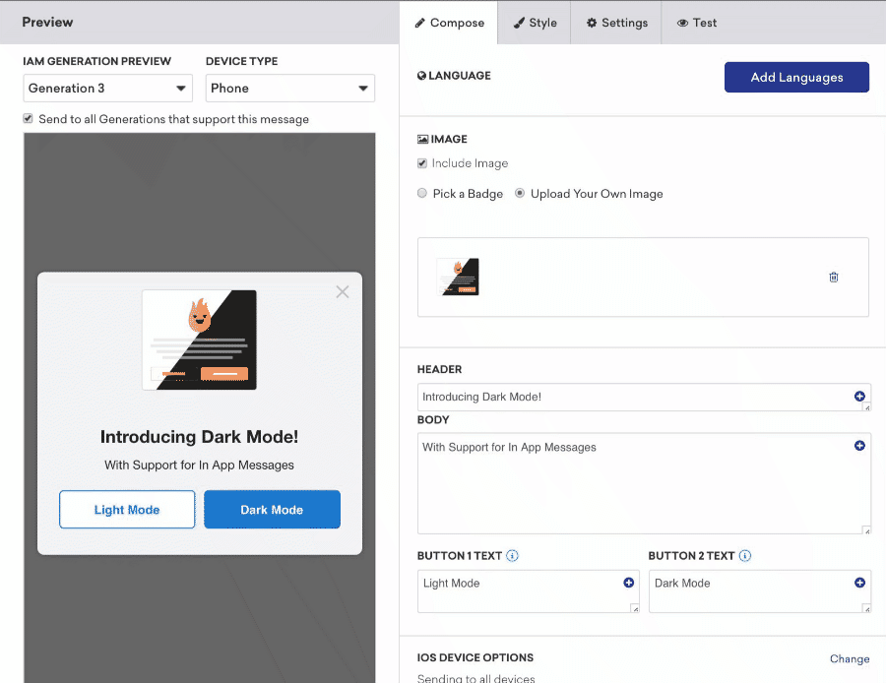Viewport: 886px width, 683px height.
Task: Switch to the Compose tab
Action: pyautogui.click(x=449, y=23)
